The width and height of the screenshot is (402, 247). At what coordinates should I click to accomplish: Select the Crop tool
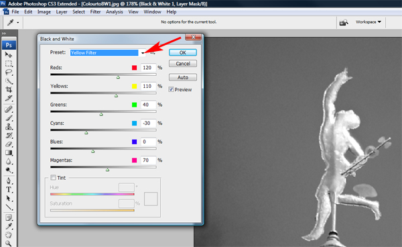click(x=9, y=90)
